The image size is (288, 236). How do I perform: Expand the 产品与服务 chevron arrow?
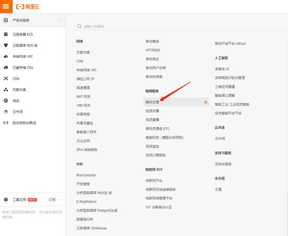click(x=59, y=20)
